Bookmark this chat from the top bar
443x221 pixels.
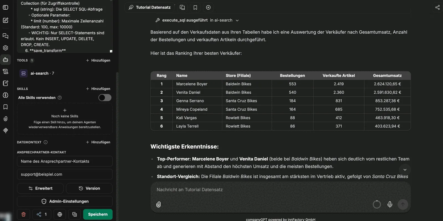click(x=195, y=7)
